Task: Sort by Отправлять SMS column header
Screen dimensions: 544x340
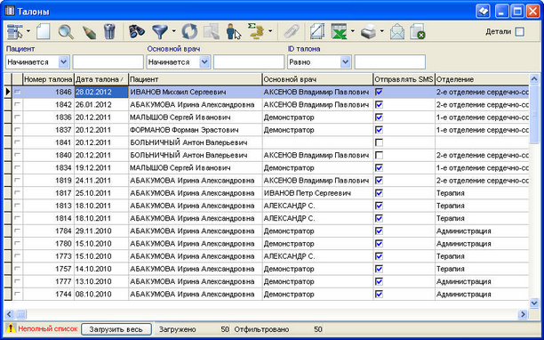Action: point(404,79)
